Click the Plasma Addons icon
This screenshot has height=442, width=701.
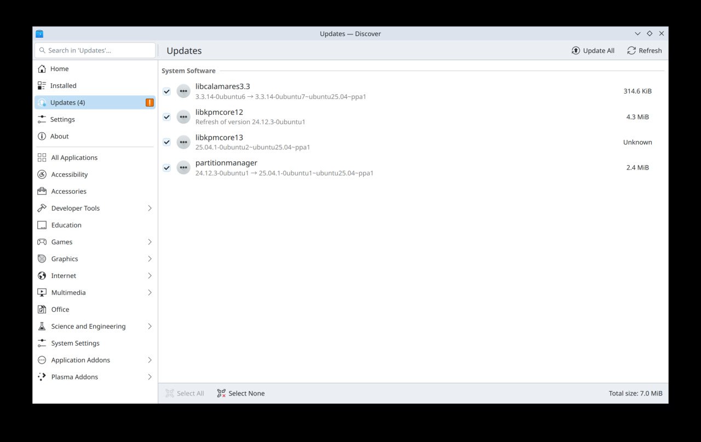point(42,377)
